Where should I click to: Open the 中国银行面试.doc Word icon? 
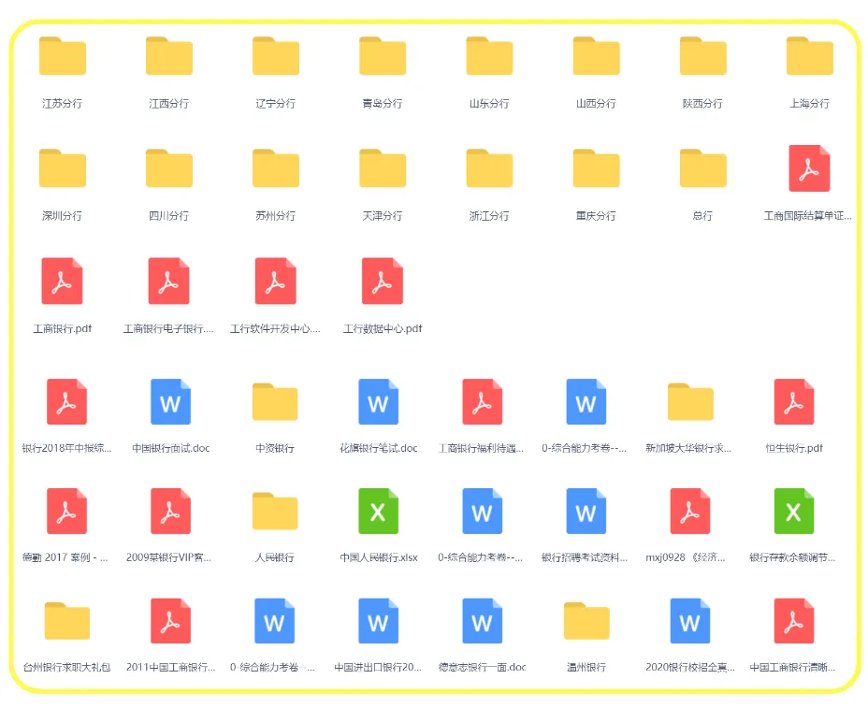click(x=170, y=402)
